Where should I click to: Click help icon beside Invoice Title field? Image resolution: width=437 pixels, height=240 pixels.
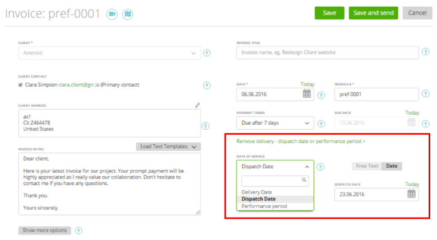pos(426,51)
